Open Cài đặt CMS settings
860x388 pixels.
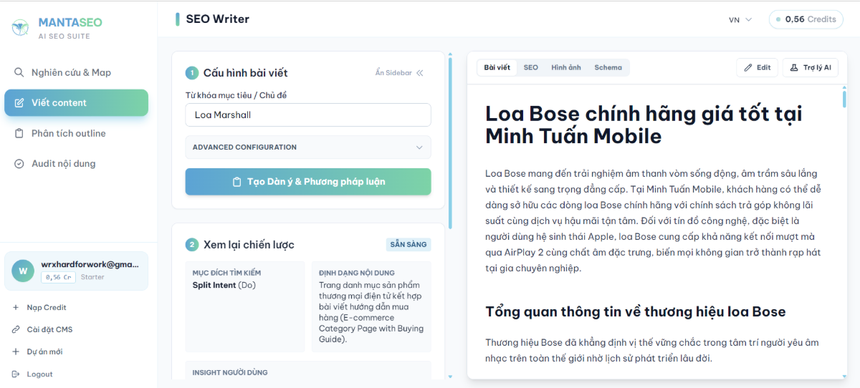(x=49, y=330)
